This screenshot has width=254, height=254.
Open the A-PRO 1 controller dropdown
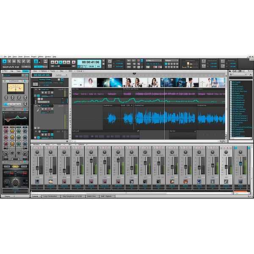coord(154,61)
